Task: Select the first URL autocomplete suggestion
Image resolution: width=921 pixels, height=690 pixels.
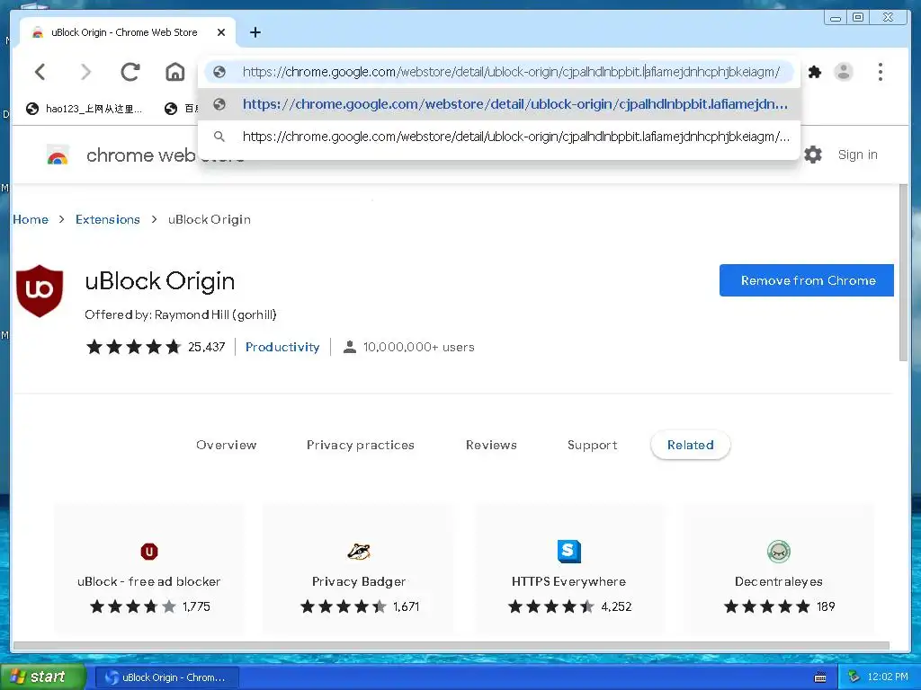Action: coord(499,104)
